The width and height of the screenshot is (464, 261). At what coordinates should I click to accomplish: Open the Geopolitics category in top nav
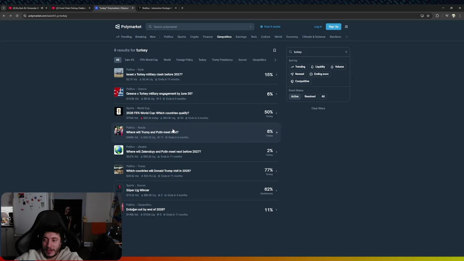click(224, 37)
